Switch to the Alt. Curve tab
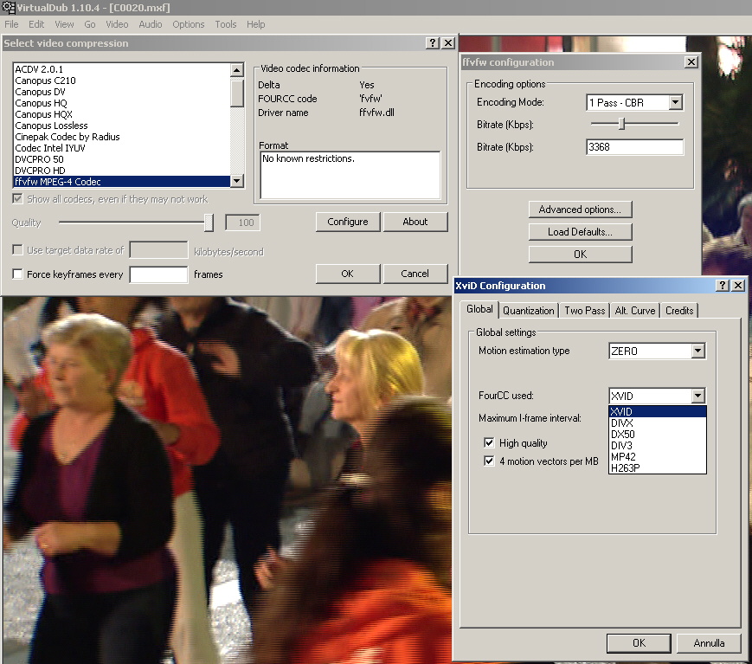 coord(635,311)
